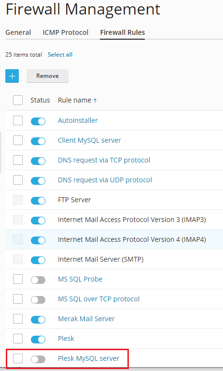
Task: Select the Plesk rule checkbox
Action: tap(18, 339)
